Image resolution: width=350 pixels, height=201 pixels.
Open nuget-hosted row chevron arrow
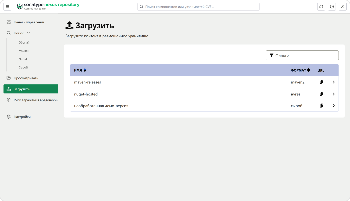coord(333,94)
